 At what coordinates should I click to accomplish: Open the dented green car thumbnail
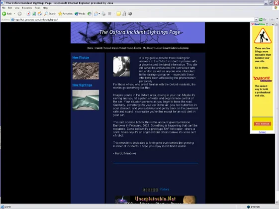(x=86, y=100)
